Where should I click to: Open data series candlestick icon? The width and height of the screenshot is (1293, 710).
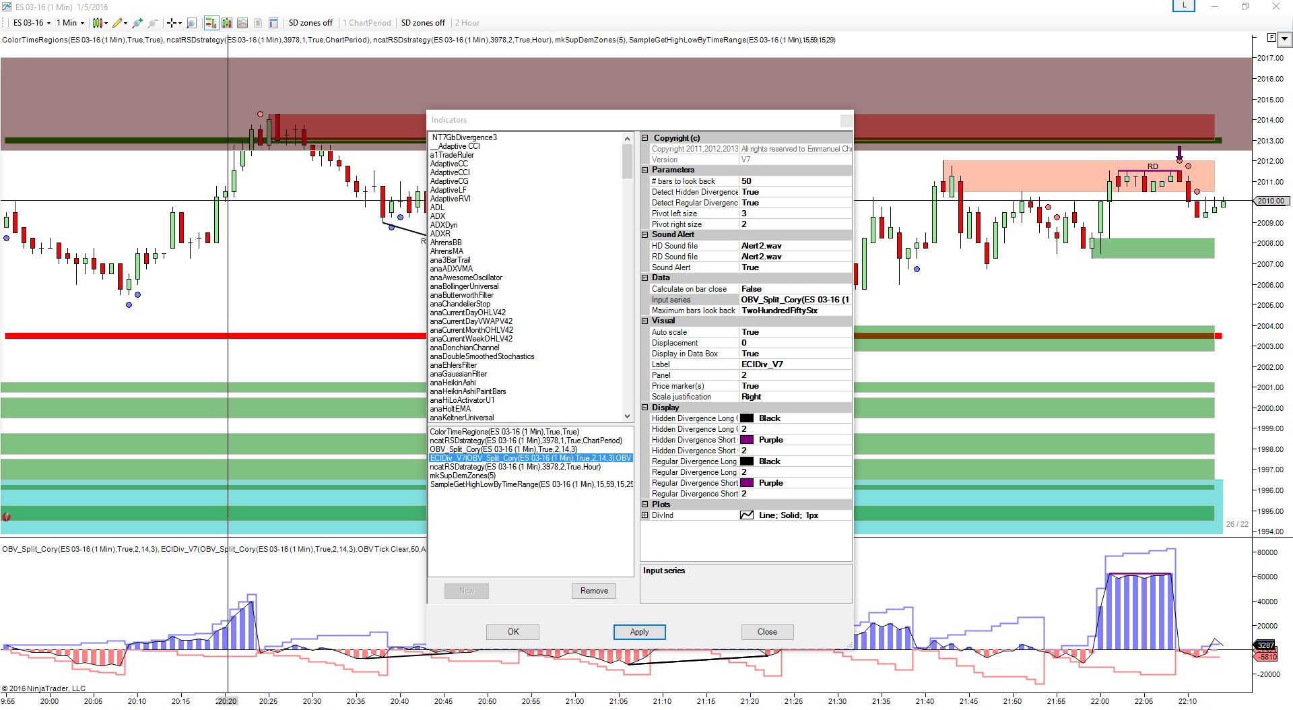(x=227, y=23)
